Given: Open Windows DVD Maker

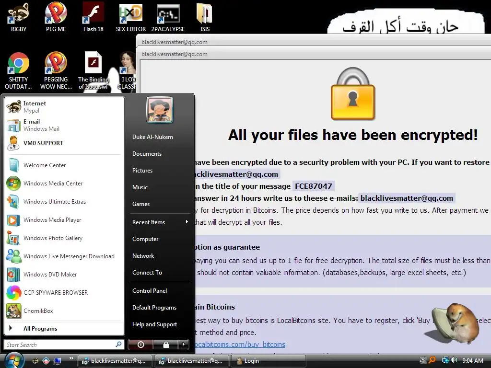Looking at the screenshot, I should (64, 274).
